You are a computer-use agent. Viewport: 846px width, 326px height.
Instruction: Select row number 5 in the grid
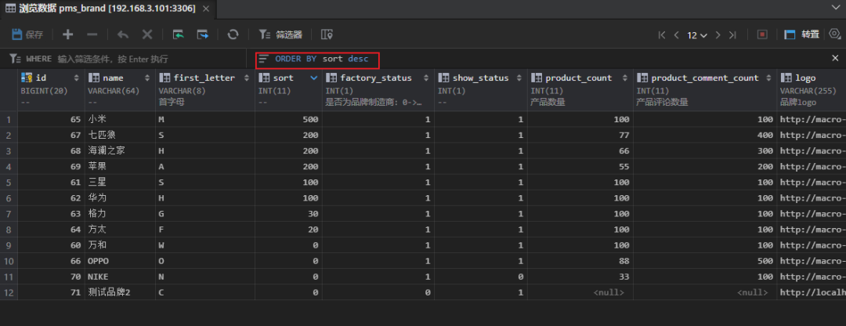[x=9, y=183]
